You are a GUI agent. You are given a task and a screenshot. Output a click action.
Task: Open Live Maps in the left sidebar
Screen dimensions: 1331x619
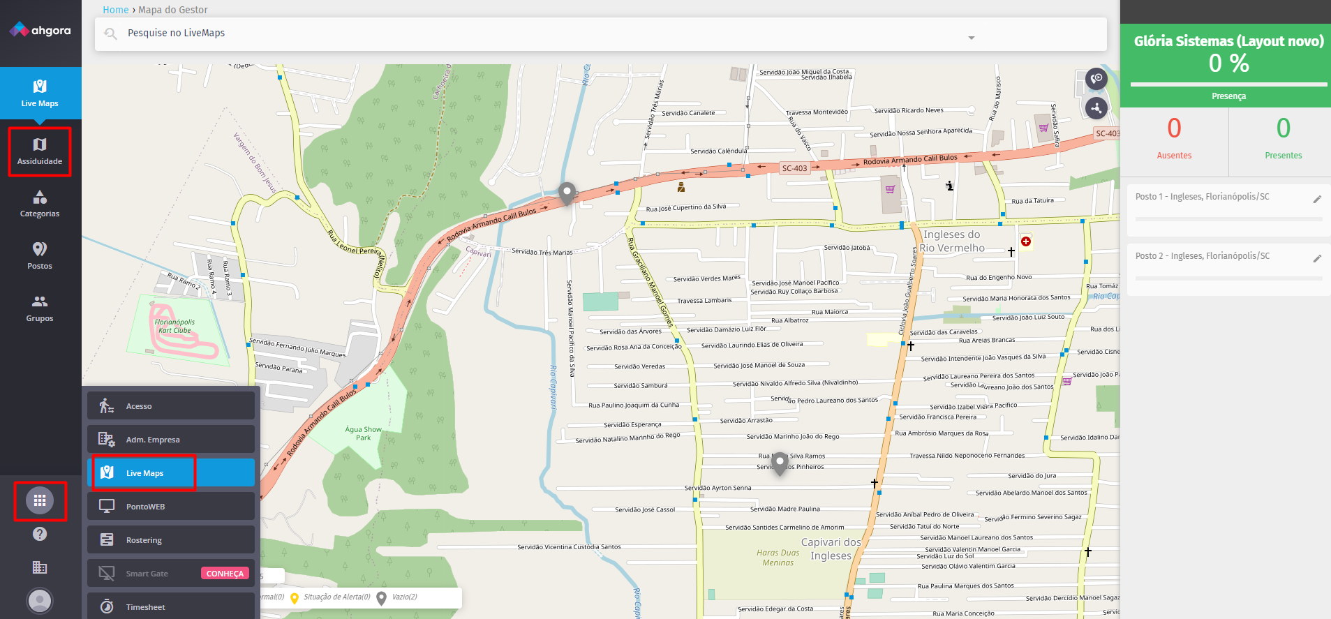coord(40,93)
